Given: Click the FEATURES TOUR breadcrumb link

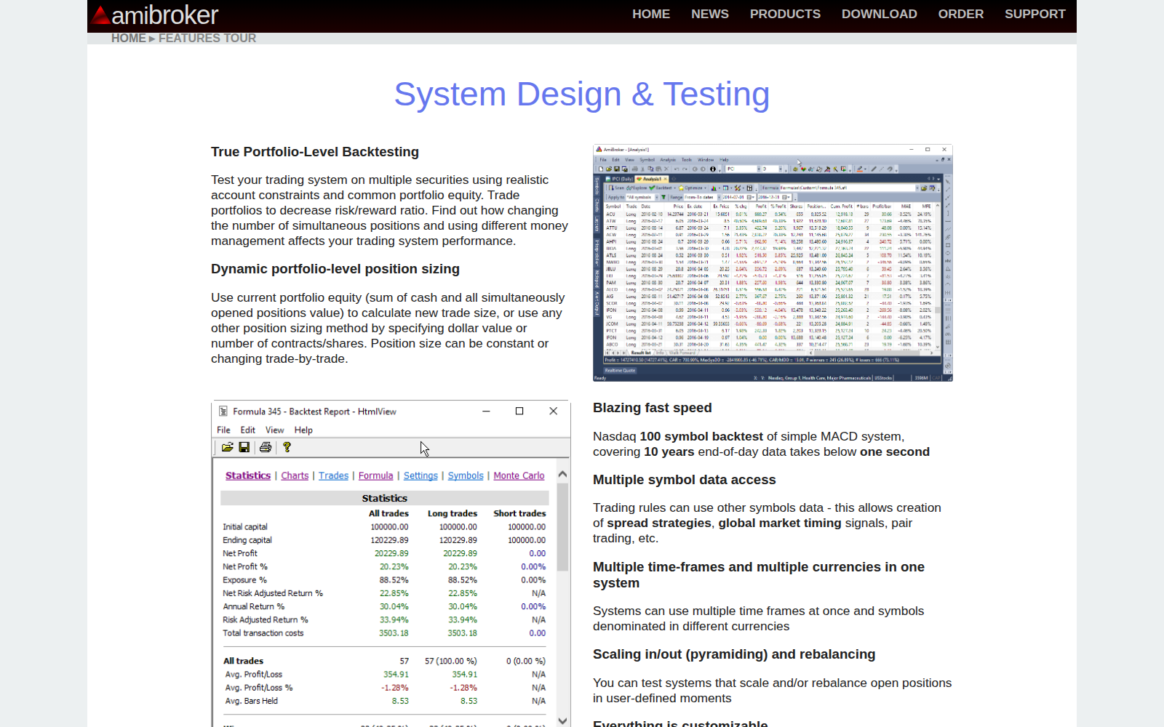Looking at the screenshot, I should (x=207, y=38).
